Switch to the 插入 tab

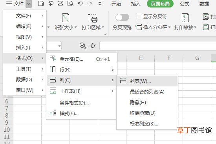pos(136,4)
